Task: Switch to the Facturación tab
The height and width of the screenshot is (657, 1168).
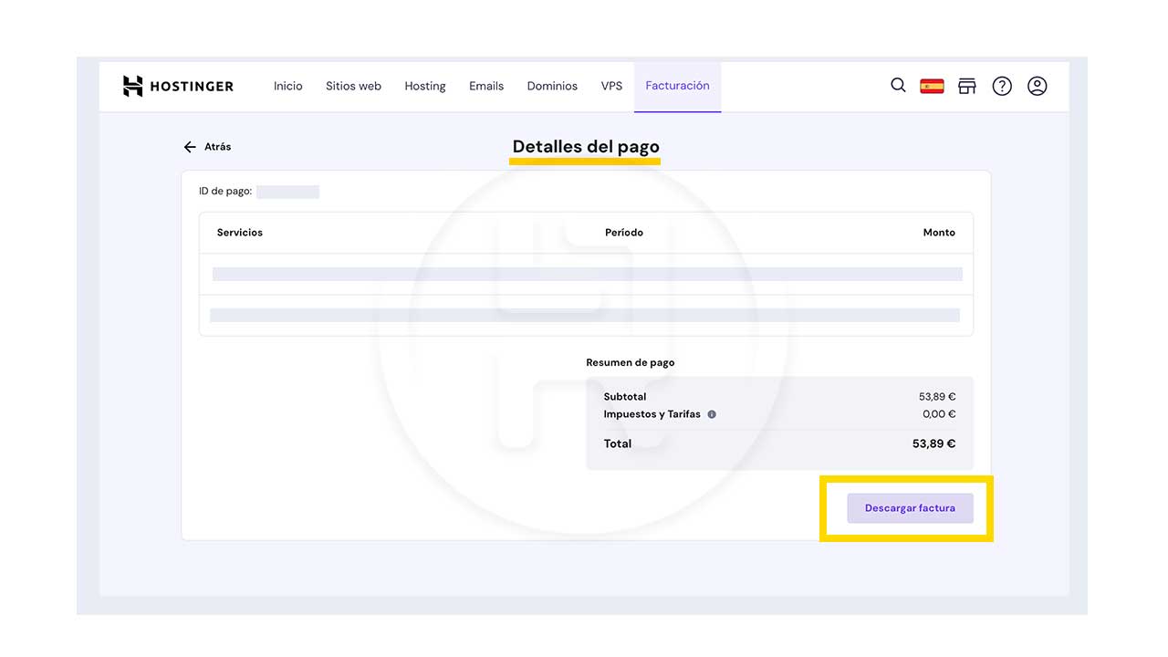Action: (677, 86)
